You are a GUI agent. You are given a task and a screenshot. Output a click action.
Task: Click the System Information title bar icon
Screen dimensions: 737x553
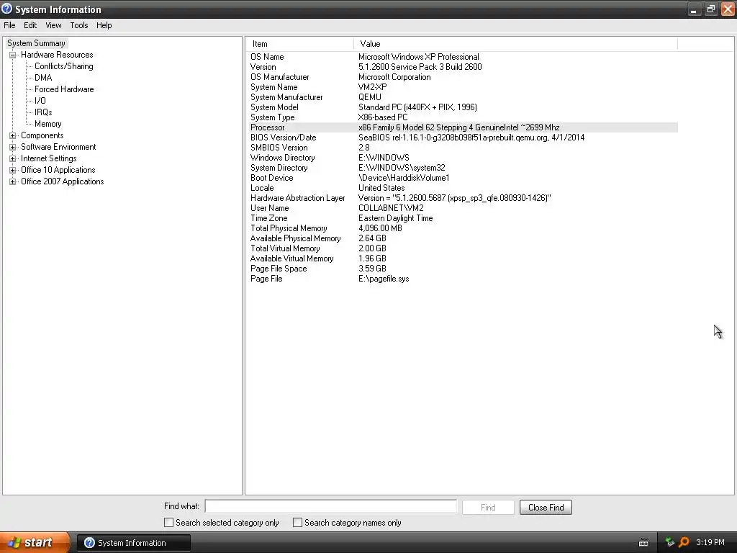pyautogui.click(x=6, y=9)
